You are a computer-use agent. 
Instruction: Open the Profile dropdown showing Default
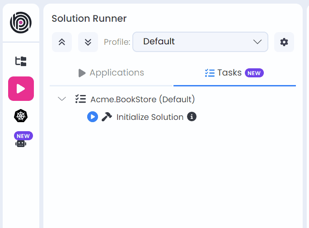tap(200, 42)
